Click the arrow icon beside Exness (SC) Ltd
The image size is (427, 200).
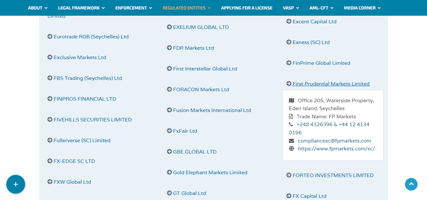click(289, 42)
